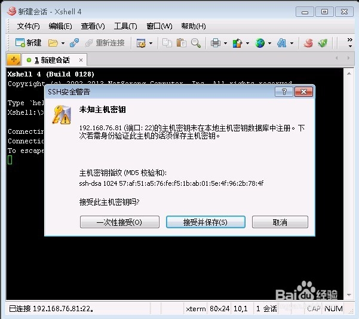Click the 1 会话 status entry
The height and width of the screenshot is (319, 359).
[266, 309]
